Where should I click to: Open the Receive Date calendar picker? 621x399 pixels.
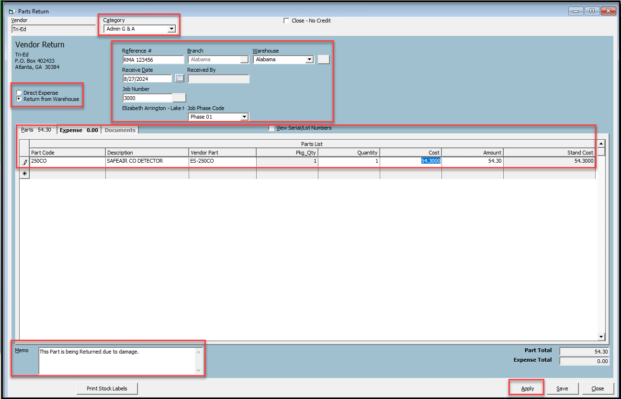click(180, 78)
